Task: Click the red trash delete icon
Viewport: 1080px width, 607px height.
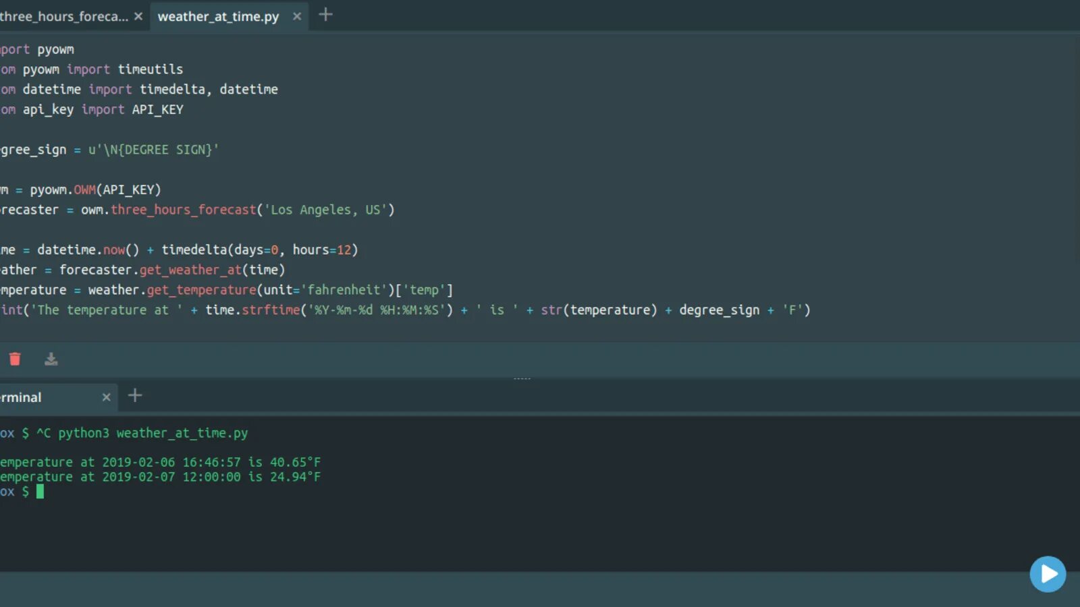Action: [15, 359]
